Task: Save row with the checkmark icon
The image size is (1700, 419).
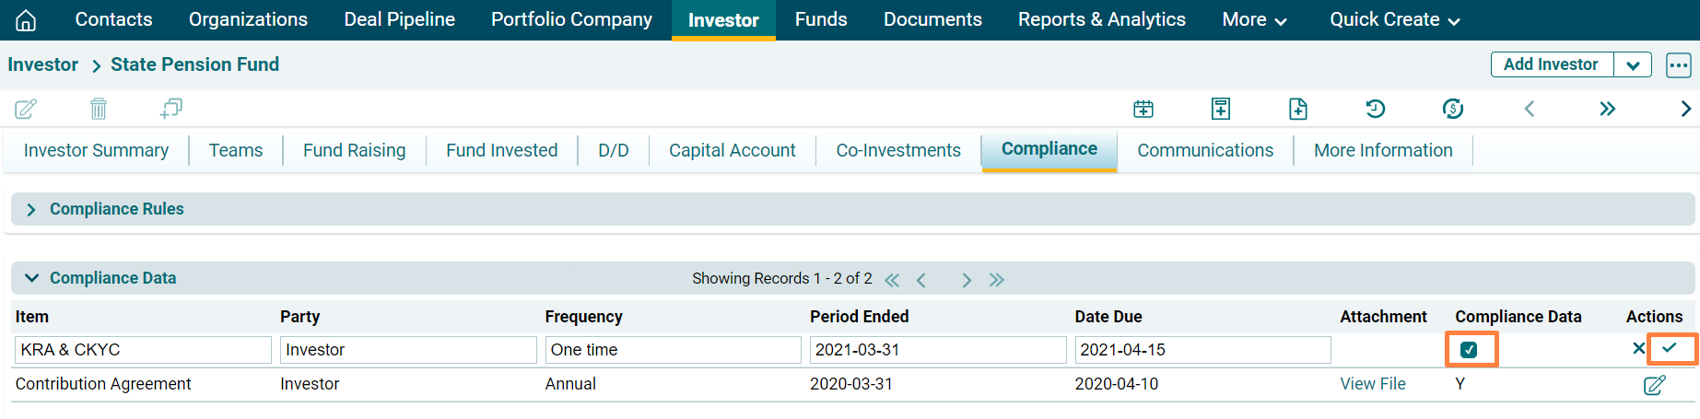Action: click(1669, 348)
